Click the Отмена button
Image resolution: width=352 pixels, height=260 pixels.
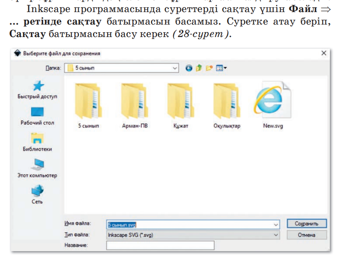[x=306, y=235]
